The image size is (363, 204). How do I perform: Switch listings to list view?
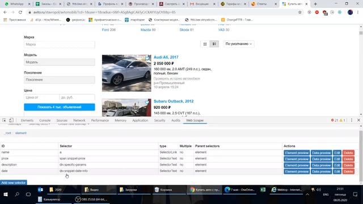214,44
